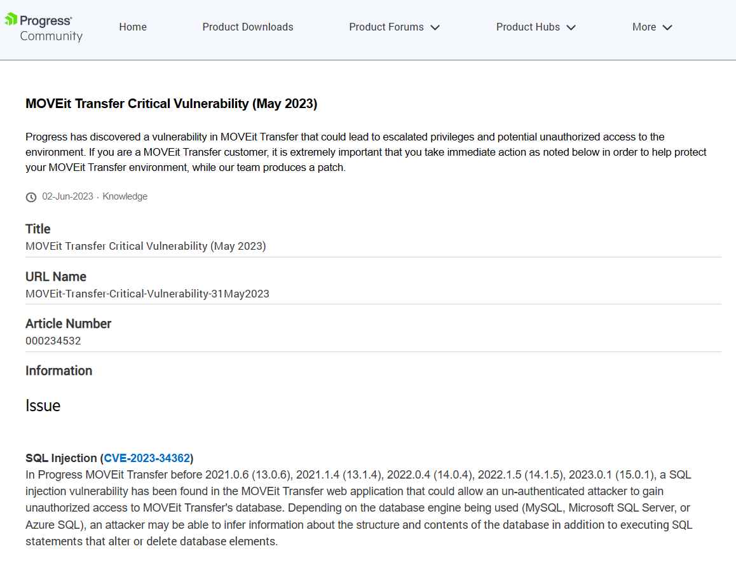The image size is (736, 565).
Task: Expand the Product Forums chevron arrow
Action: 435,28
